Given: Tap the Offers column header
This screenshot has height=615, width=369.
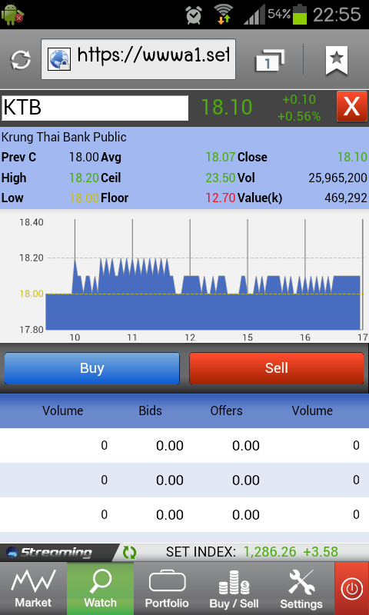Looking at the screenshot, I should click(226, 411).
